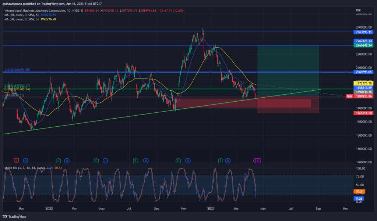Click the change value −12447.74 (−0.65%)
377x221 pixels.
click(171, 11)
